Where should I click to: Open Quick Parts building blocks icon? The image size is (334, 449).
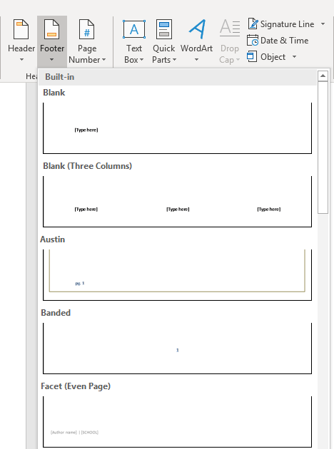(163, 29)
